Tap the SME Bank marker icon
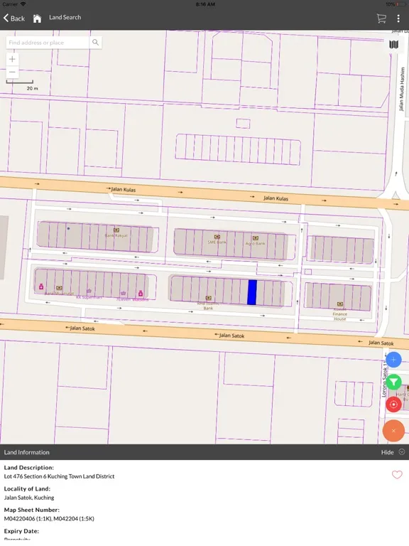Viewport: 409px width, 546px height. (217, 237)
